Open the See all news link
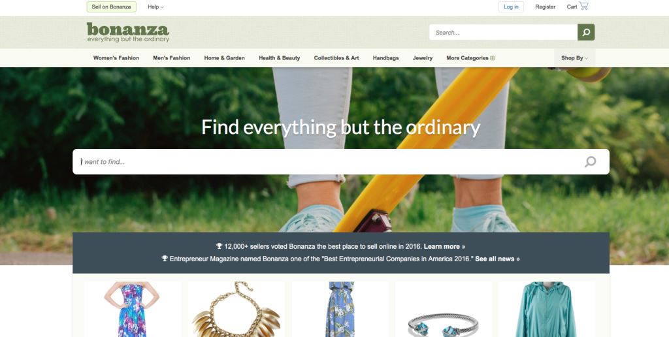The height and width of the screenshot is (337, 669). pos(497,259)
